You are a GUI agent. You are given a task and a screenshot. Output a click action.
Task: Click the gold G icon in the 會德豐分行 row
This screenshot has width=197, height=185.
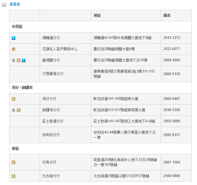click(19, 60)
